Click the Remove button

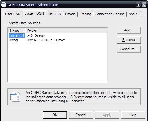click(129, 40)
